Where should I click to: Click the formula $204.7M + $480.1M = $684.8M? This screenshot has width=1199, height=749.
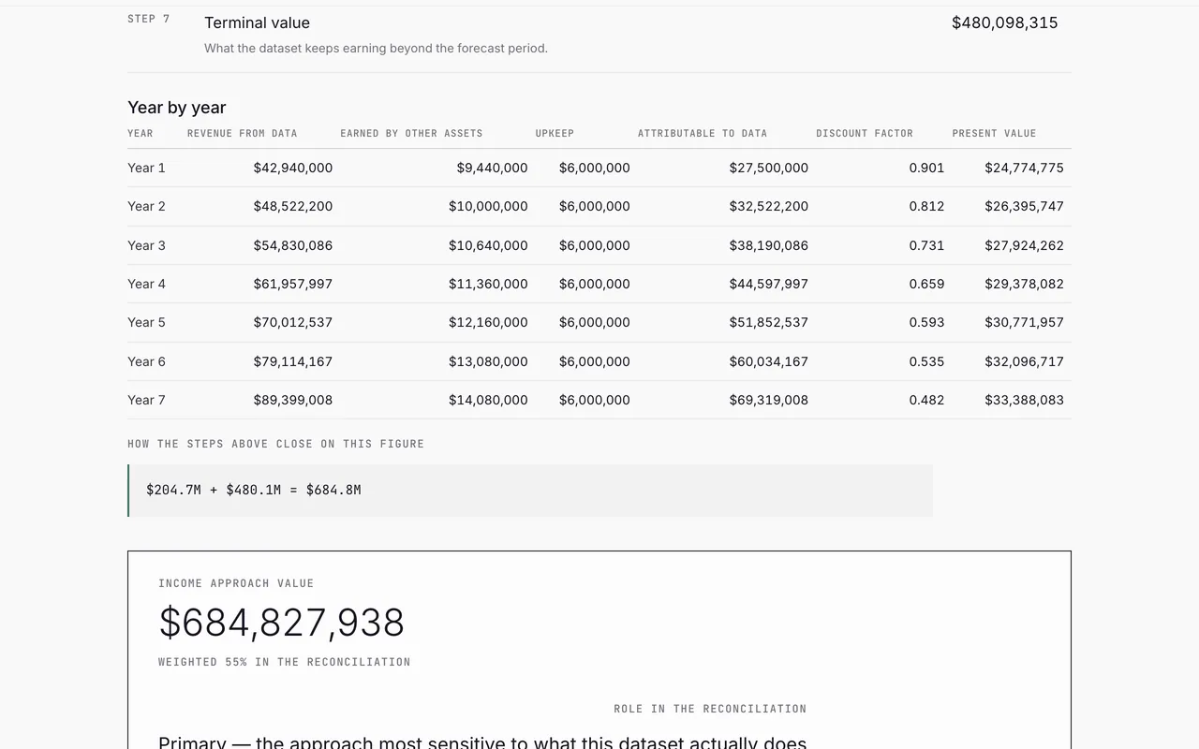click(254, 490)
